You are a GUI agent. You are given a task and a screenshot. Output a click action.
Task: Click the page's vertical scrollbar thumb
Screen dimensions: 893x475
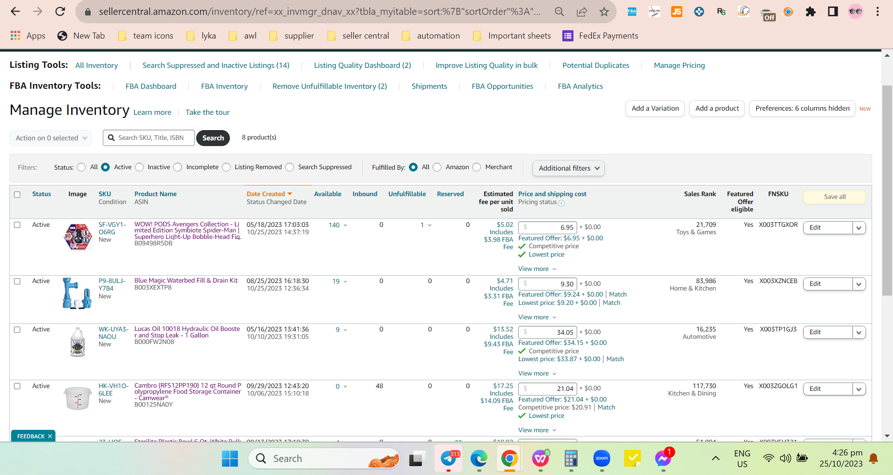(x=887, y=191)
